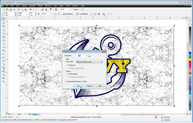Select the Shape tool in toolbox

click(3, 23)
